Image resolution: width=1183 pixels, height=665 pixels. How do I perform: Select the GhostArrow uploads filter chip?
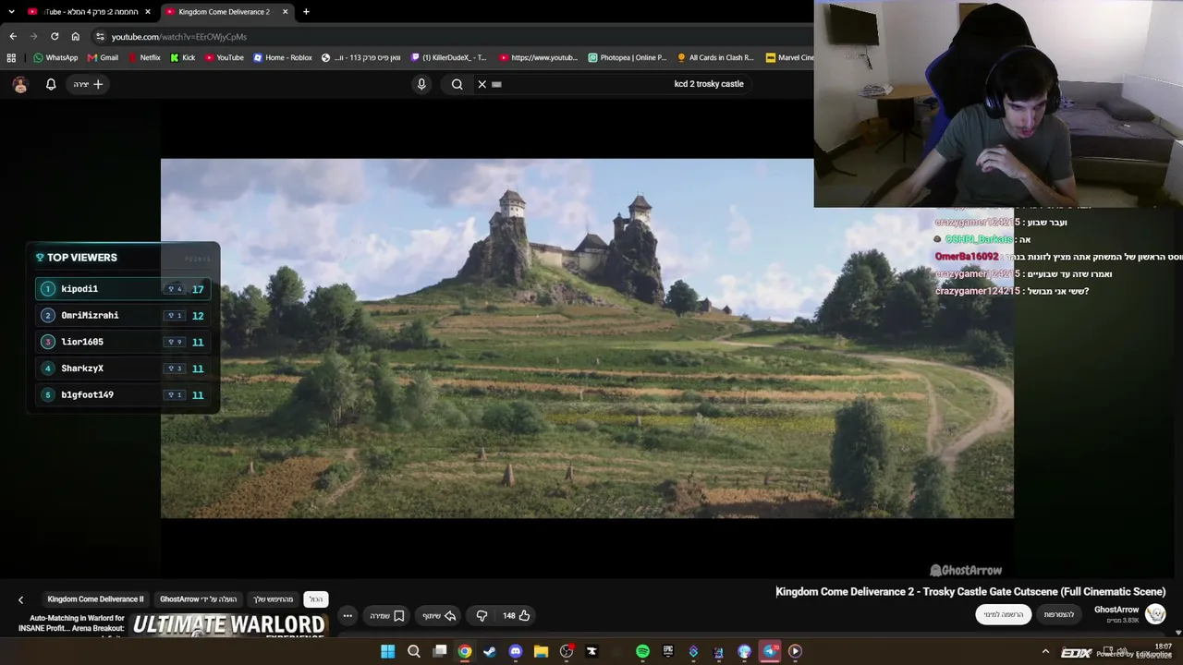(x=198, y=599)
